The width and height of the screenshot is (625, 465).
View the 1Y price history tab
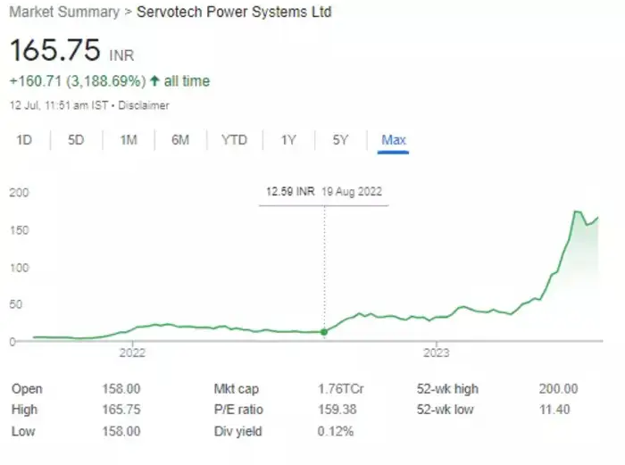(x=288, y=140)
